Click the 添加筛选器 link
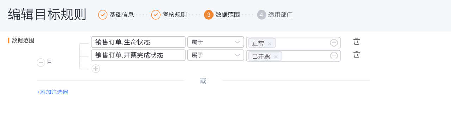Image resolution: width=451 pixels, height=128 pixels. point(52,92)
